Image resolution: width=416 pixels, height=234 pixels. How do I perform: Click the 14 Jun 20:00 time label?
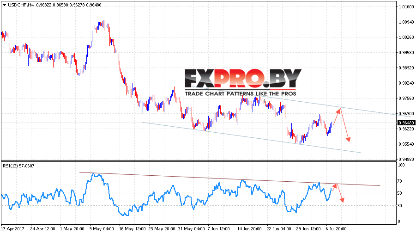coord(249,229)
